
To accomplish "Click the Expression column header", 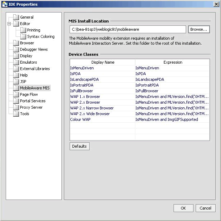I will click(172, 62).
